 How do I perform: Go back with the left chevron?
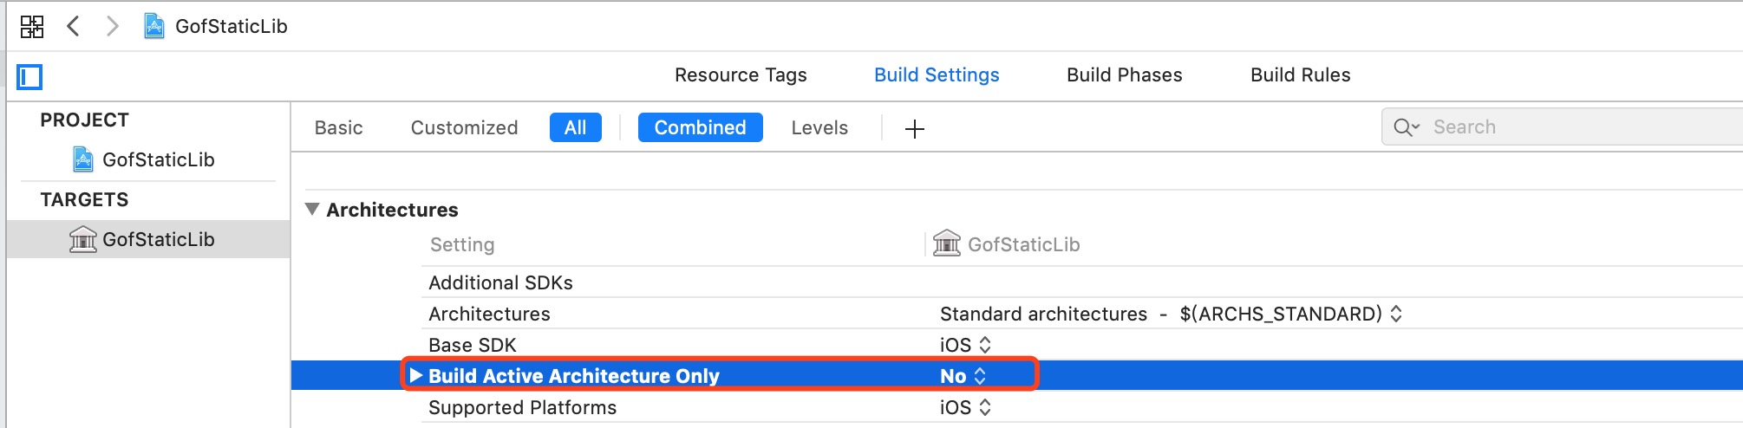[74, 26]
